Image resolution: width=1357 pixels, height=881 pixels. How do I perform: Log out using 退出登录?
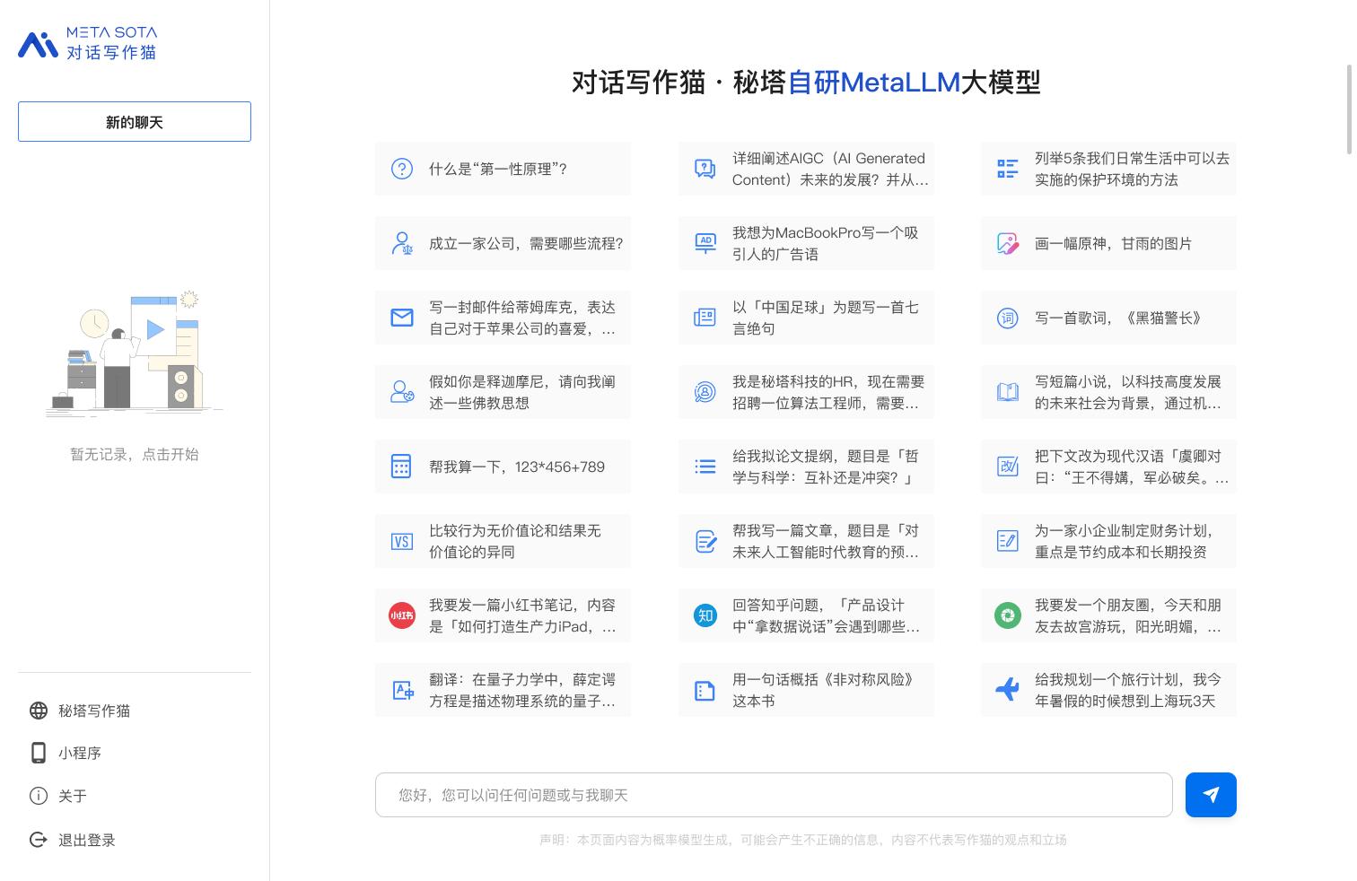(x=86, y=840)
